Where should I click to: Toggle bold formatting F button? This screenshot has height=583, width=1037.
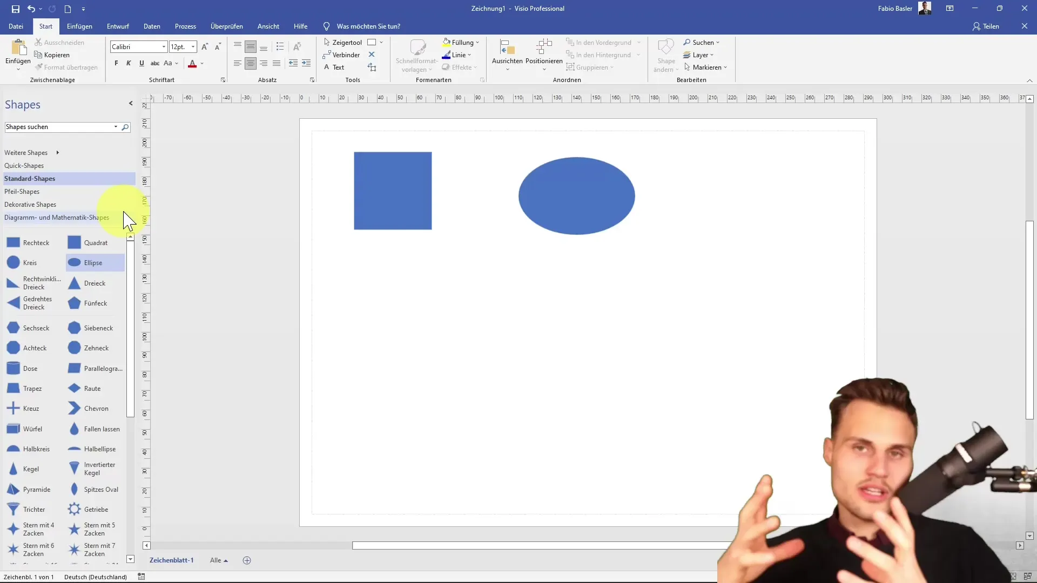pyautogui.click(x=116, y=63)
